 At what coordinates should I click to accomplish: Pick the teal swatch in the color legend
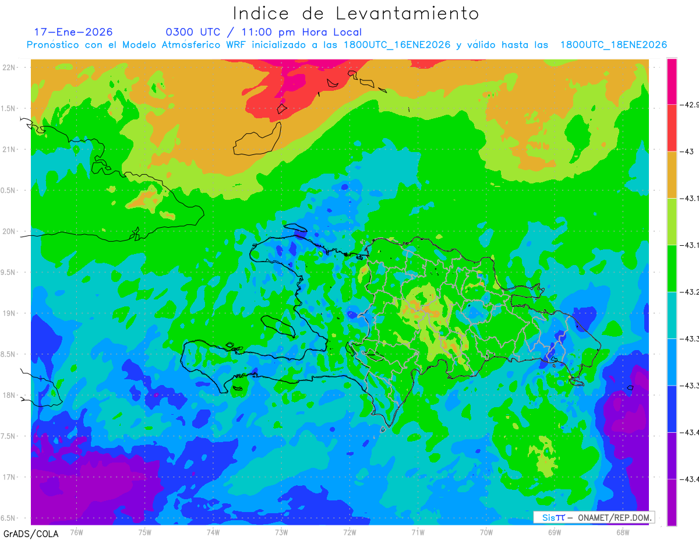click(672, 315)
